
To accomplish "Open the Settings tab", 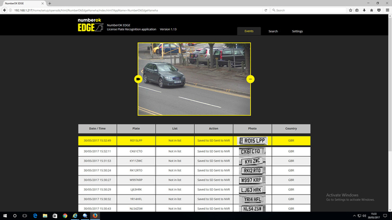I will (x=297, y=31).
